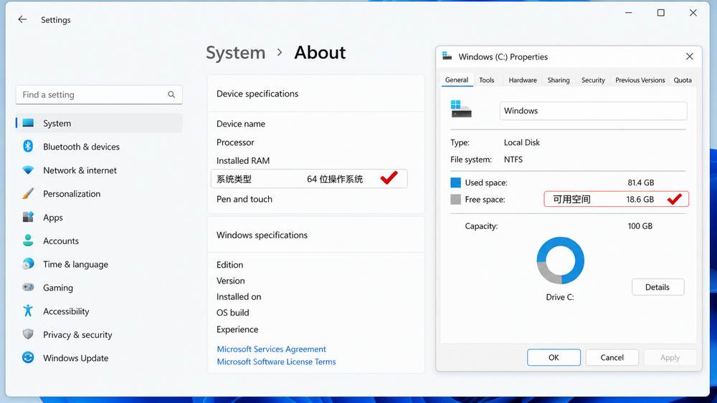
Task: Select the Personalization paintbrush icon
Action: click(28, 193)
